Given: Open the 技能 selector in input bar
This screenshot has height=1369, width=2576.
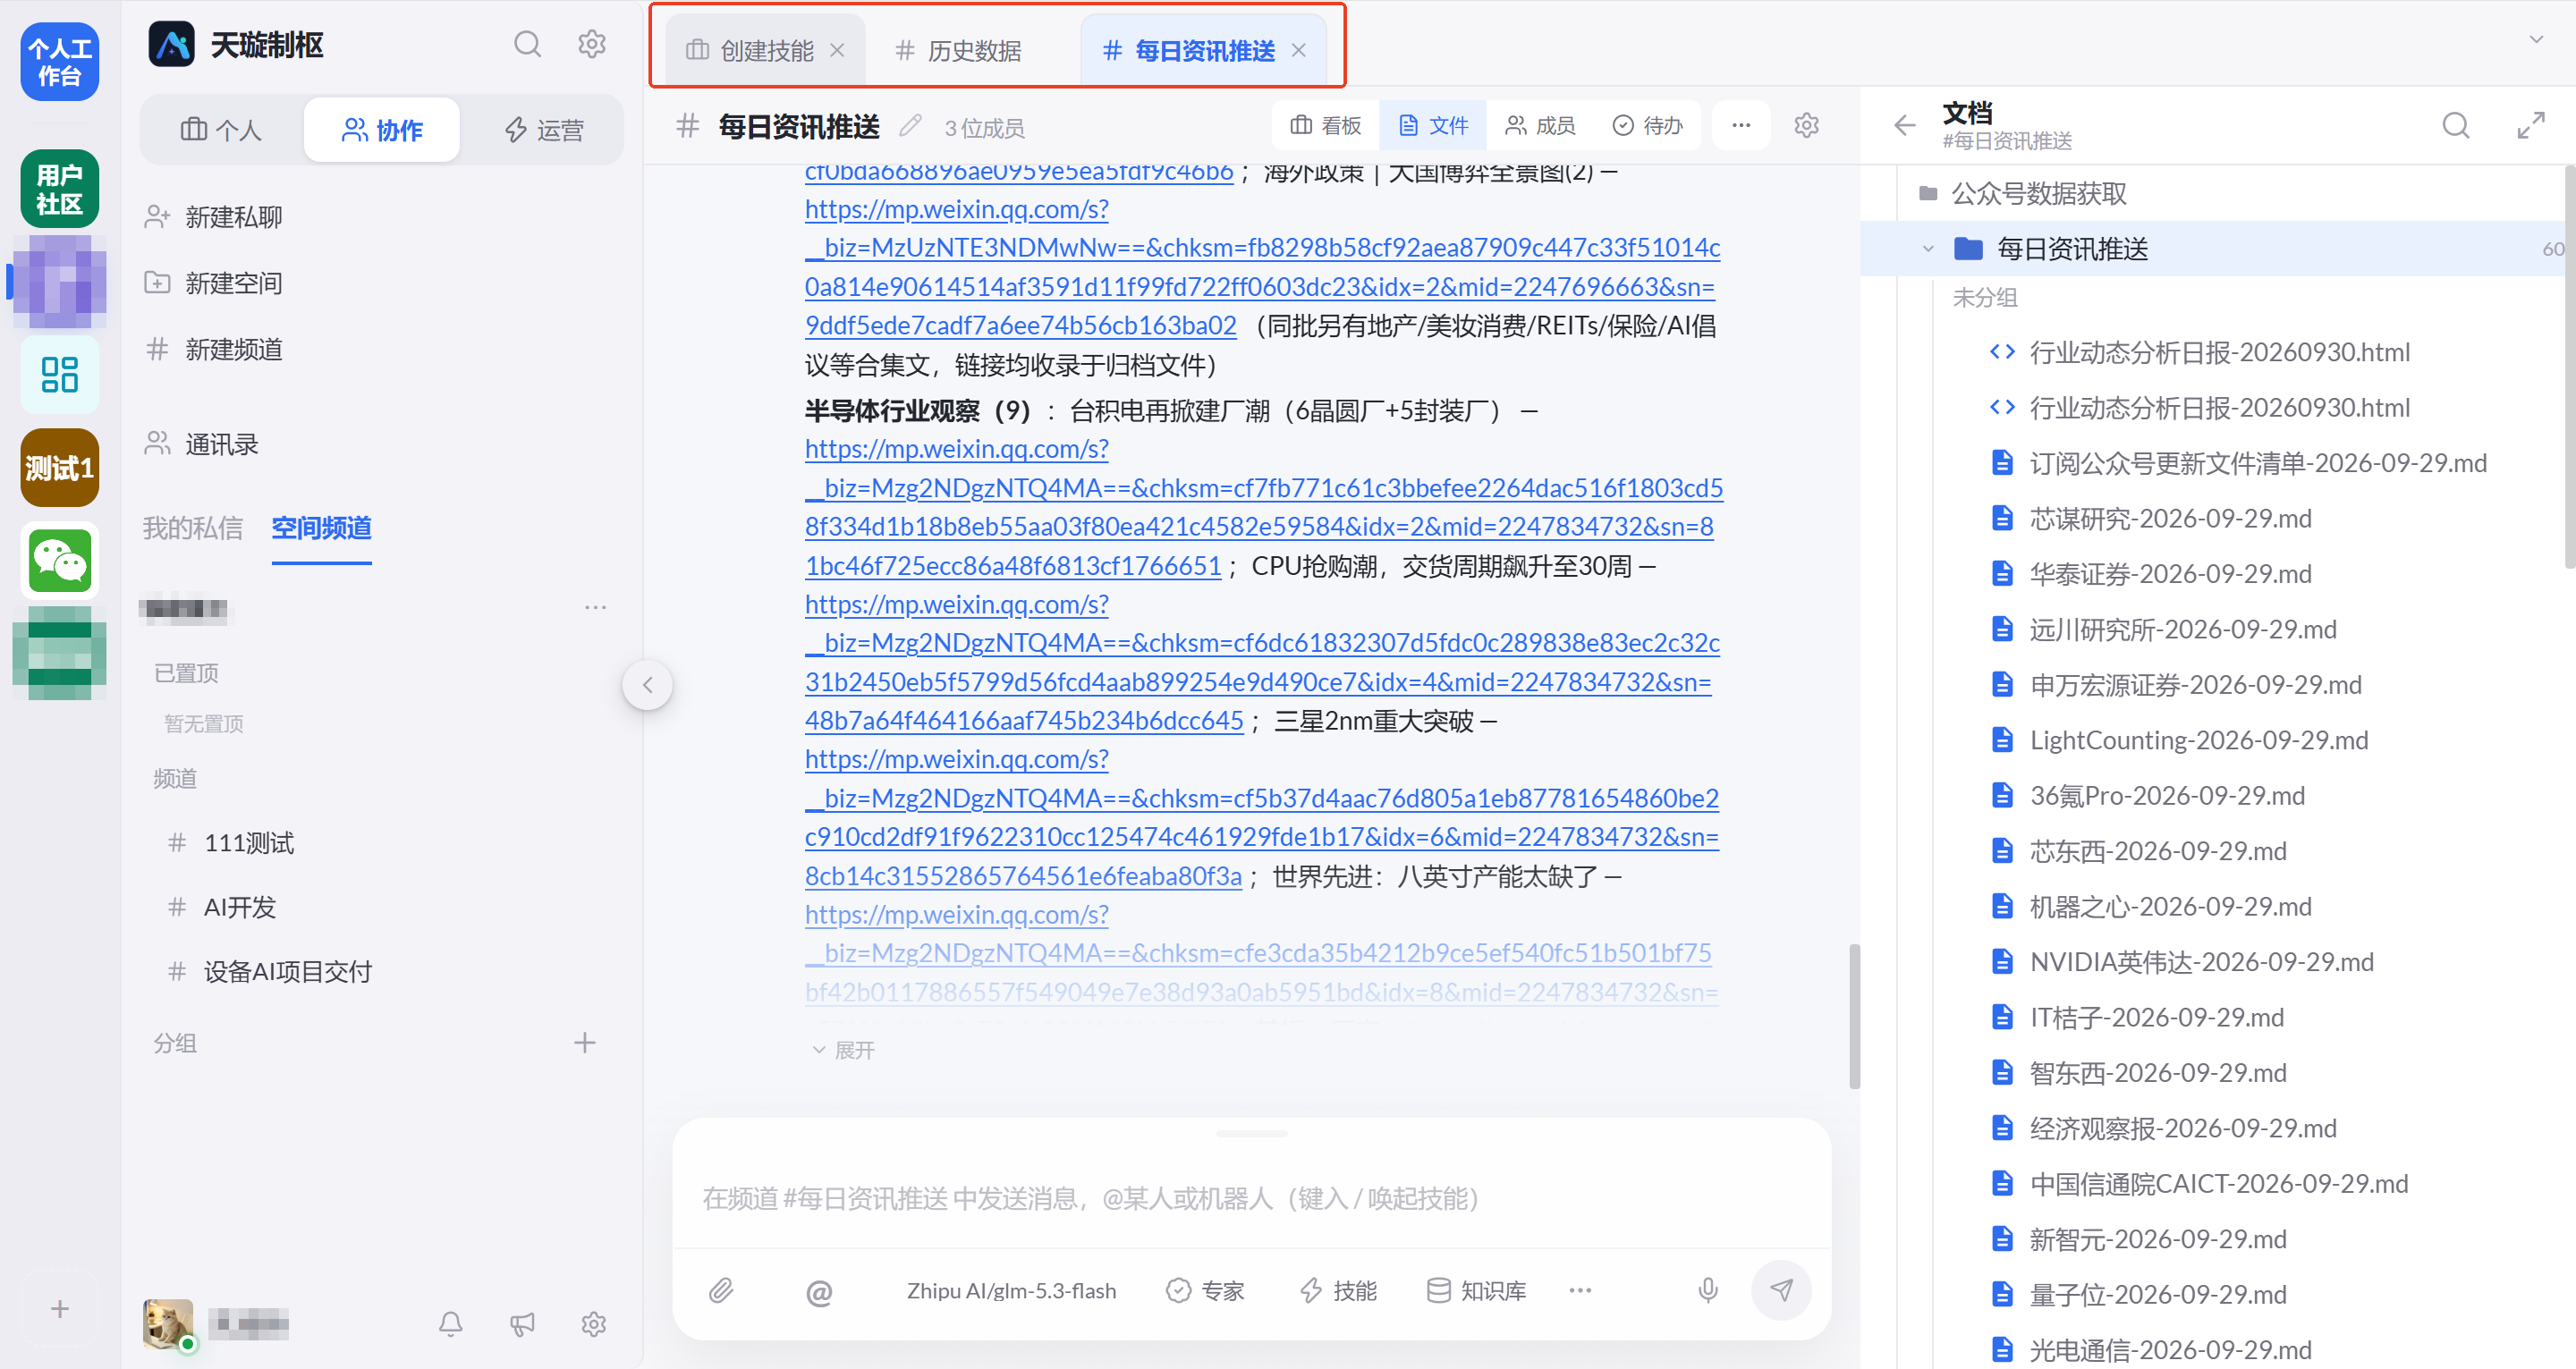Looking at the screenshot, I should click(x=1338, y=1290).
